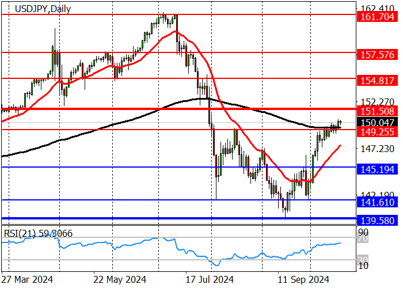Click the 147.230 price axis value

click(377, 149)
